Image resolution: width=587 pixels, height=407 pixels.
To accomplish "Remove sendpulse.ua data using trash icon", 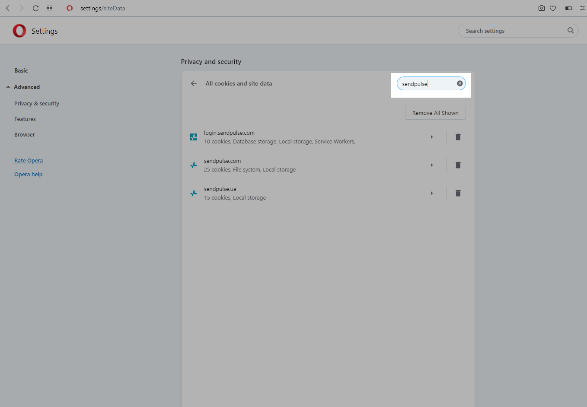I will pos(458,193).
